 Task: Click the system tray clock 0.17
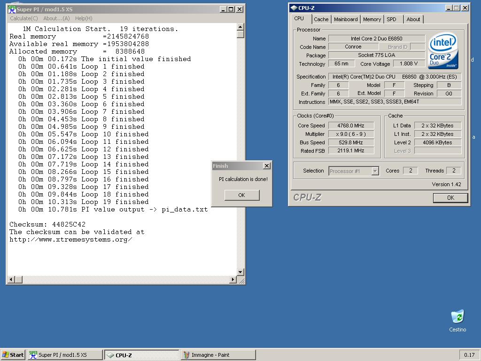click(469, 355)
